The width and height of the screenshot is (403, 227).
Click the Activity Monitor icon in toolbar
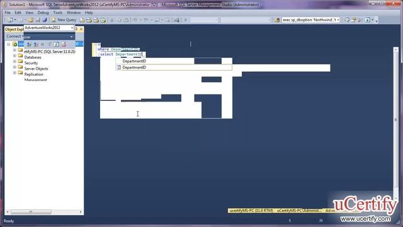pyautogui.click(x=176, y=20)
